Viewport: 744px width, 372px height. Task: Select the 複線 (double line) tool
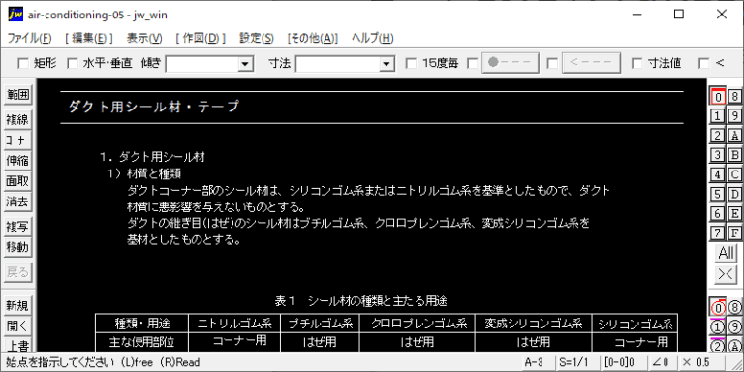click(17, 120)
